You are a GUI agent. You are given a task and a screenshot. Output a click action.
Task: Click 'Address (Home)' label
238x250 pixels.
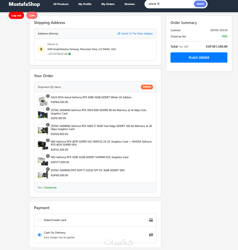48,34
